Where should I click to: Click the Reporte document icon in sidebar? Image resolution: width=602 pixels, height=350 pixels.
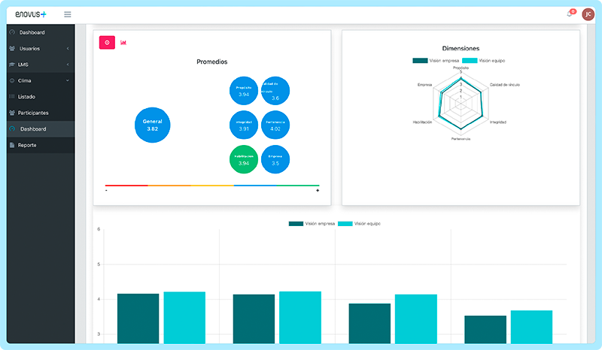(x=12, y=145)
